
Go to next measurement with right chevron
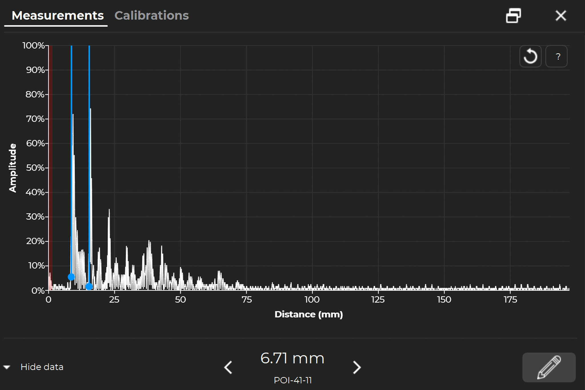pos(357,367)
